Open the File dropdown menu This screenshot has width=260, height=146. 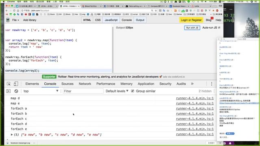pos(15,20)
